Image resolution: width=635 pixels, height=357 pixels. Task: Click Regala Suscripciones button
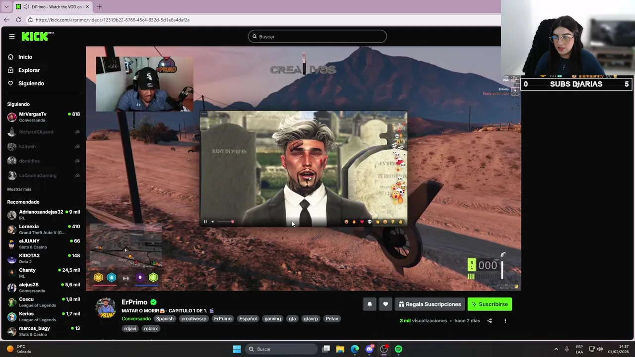pos(430,304)
